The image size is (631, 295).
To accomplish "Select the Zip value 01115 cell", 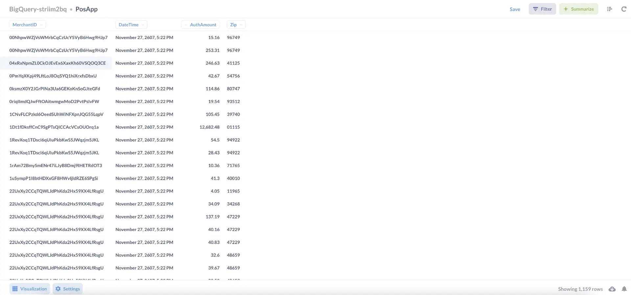I will pos(233,127).
